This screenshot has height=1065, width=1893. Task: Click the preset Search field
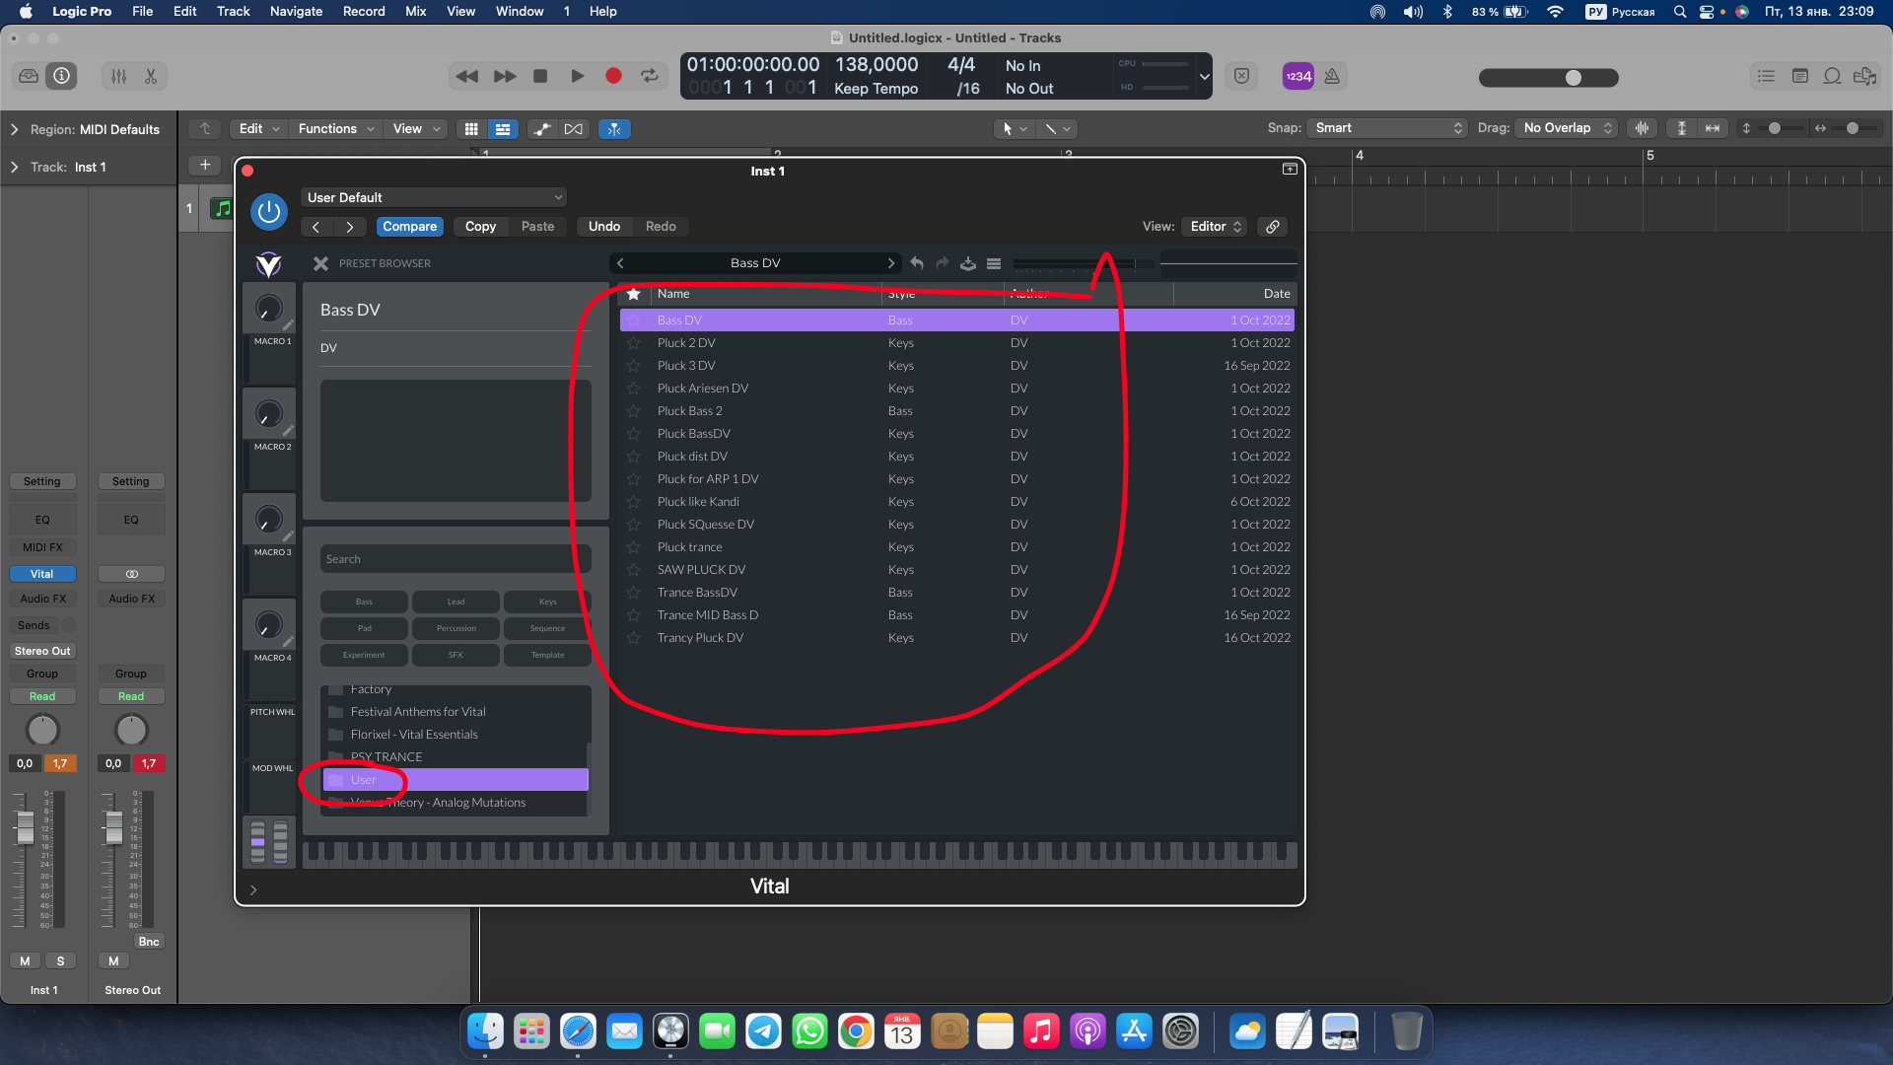pos(456,559)
